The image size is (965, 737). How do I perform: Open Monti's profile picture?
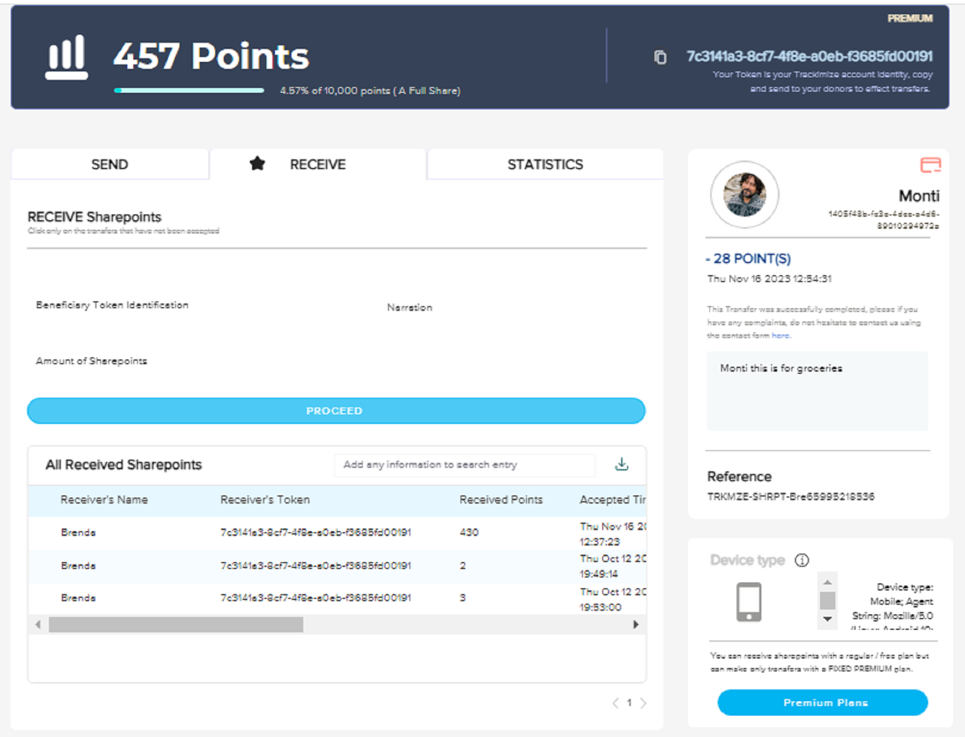pyautogui.click(x=744, y=195)
